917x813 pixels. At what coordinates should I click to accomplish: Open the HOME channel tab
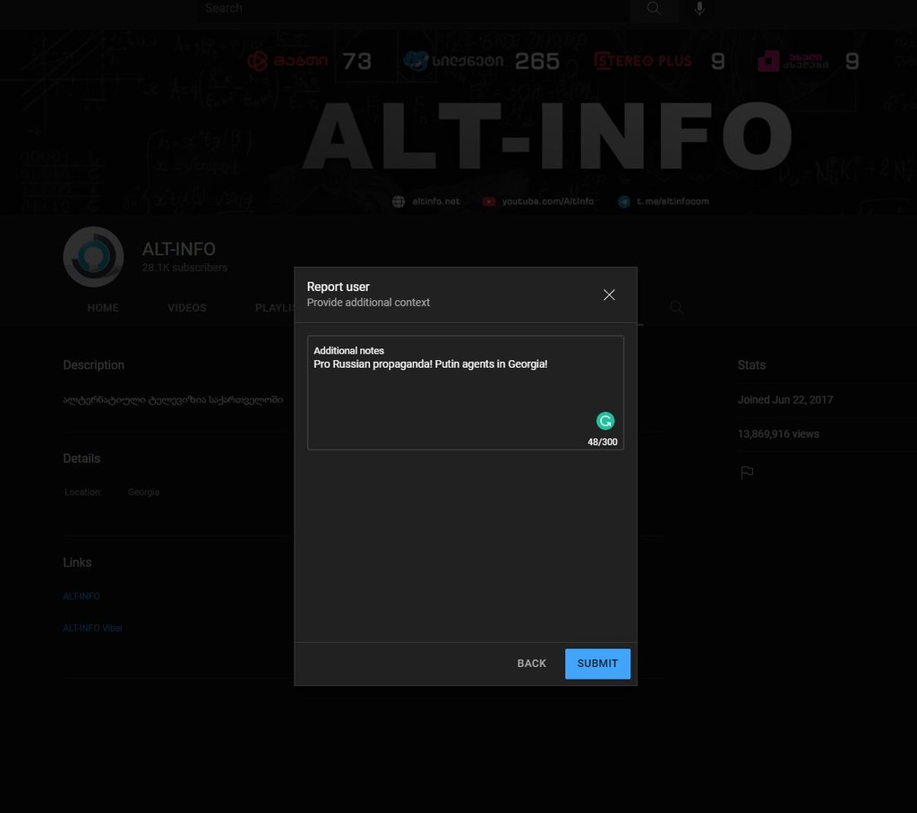(103, 308)
